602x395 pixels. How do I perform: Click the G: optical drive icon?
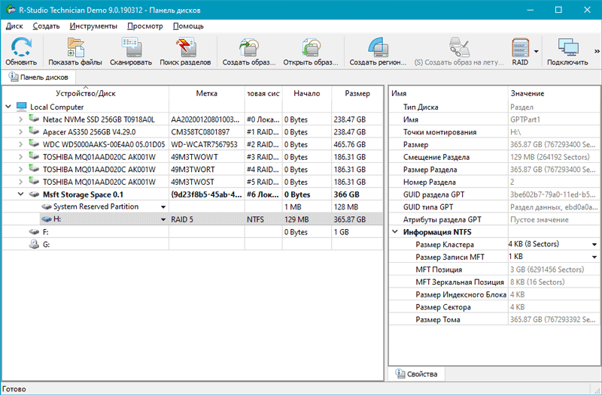[34, 244]
